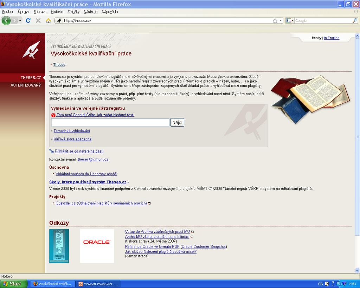Click the key icon beside login link
Screen dimensions: 360x288
tap(51, 151)
